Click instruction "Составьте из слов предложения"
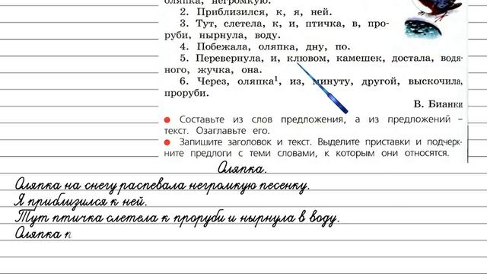Viewport: 487px width, 274px height. pos(321,119)
